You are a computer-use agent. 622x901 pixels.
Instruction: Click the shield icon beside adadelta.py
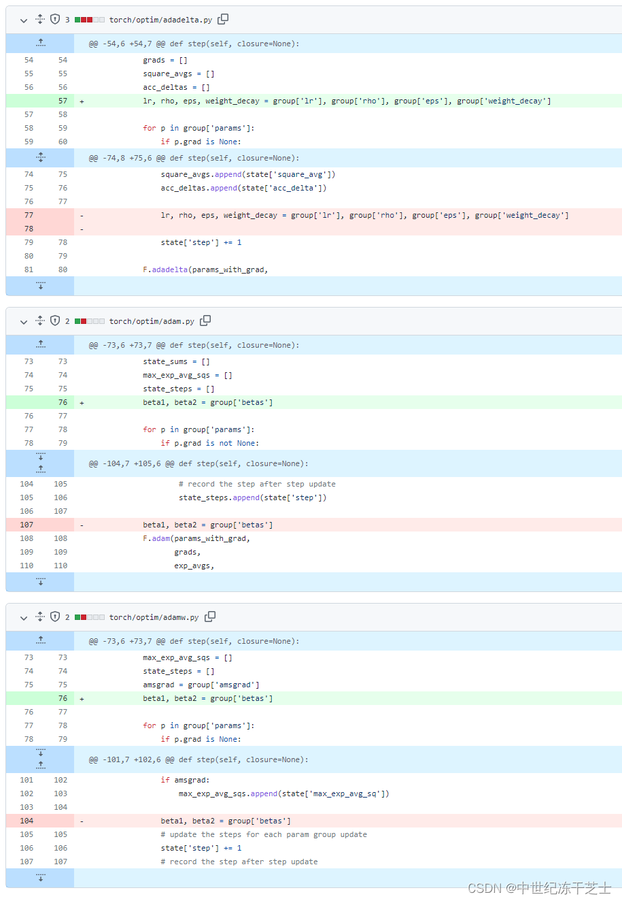(55, 20)
